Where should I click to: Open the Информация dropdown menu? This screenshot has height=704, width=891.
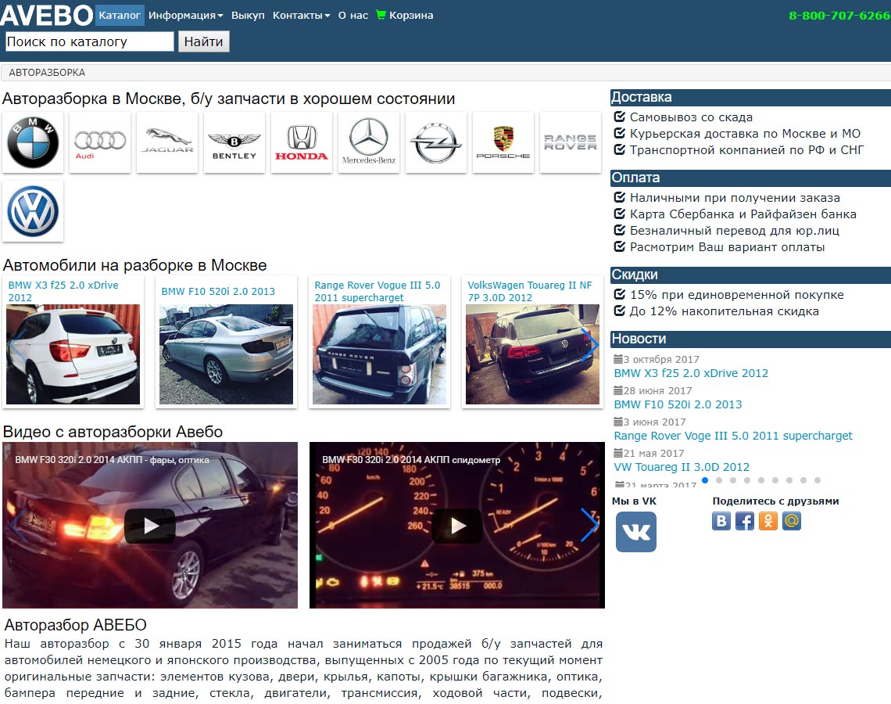186,16
